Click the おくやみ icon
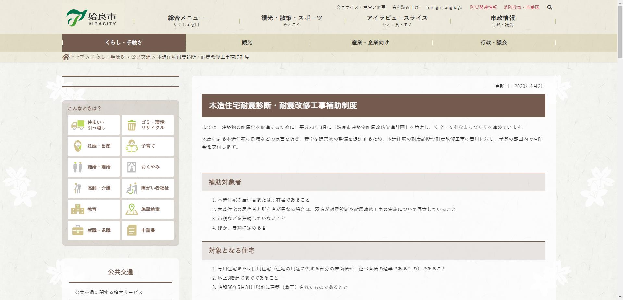Screen dimensions: 623x300 coord(131,167)
